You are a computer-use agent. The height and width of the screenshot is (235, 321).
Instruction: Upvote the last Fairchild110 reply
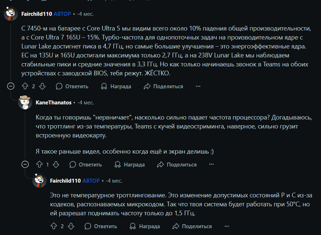tap(54, 226)
